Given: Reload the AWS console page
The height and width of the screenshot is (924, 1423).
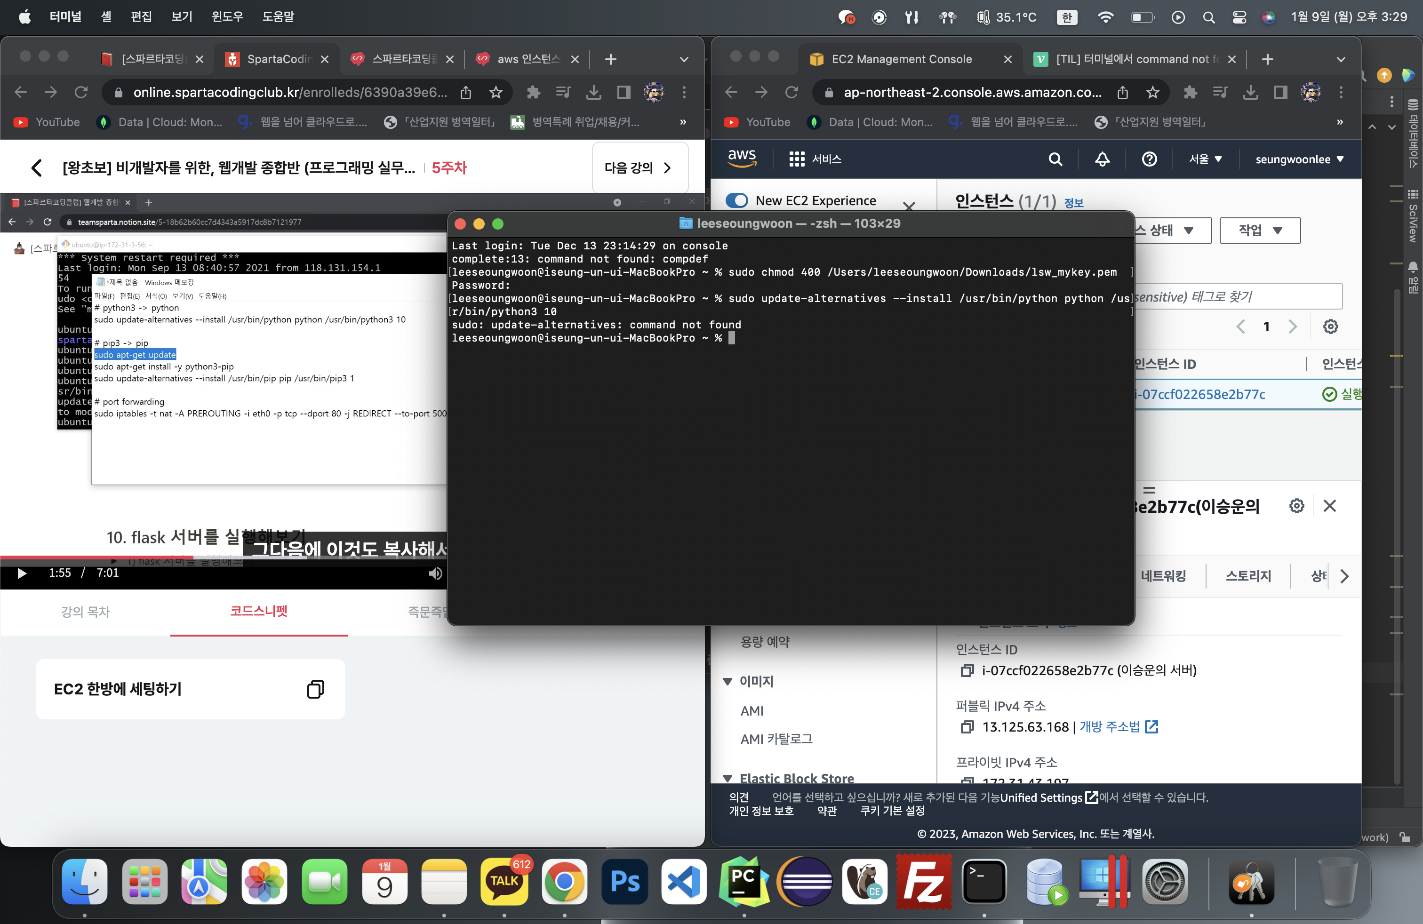Looking at the screenshot, I should point(791,92).
